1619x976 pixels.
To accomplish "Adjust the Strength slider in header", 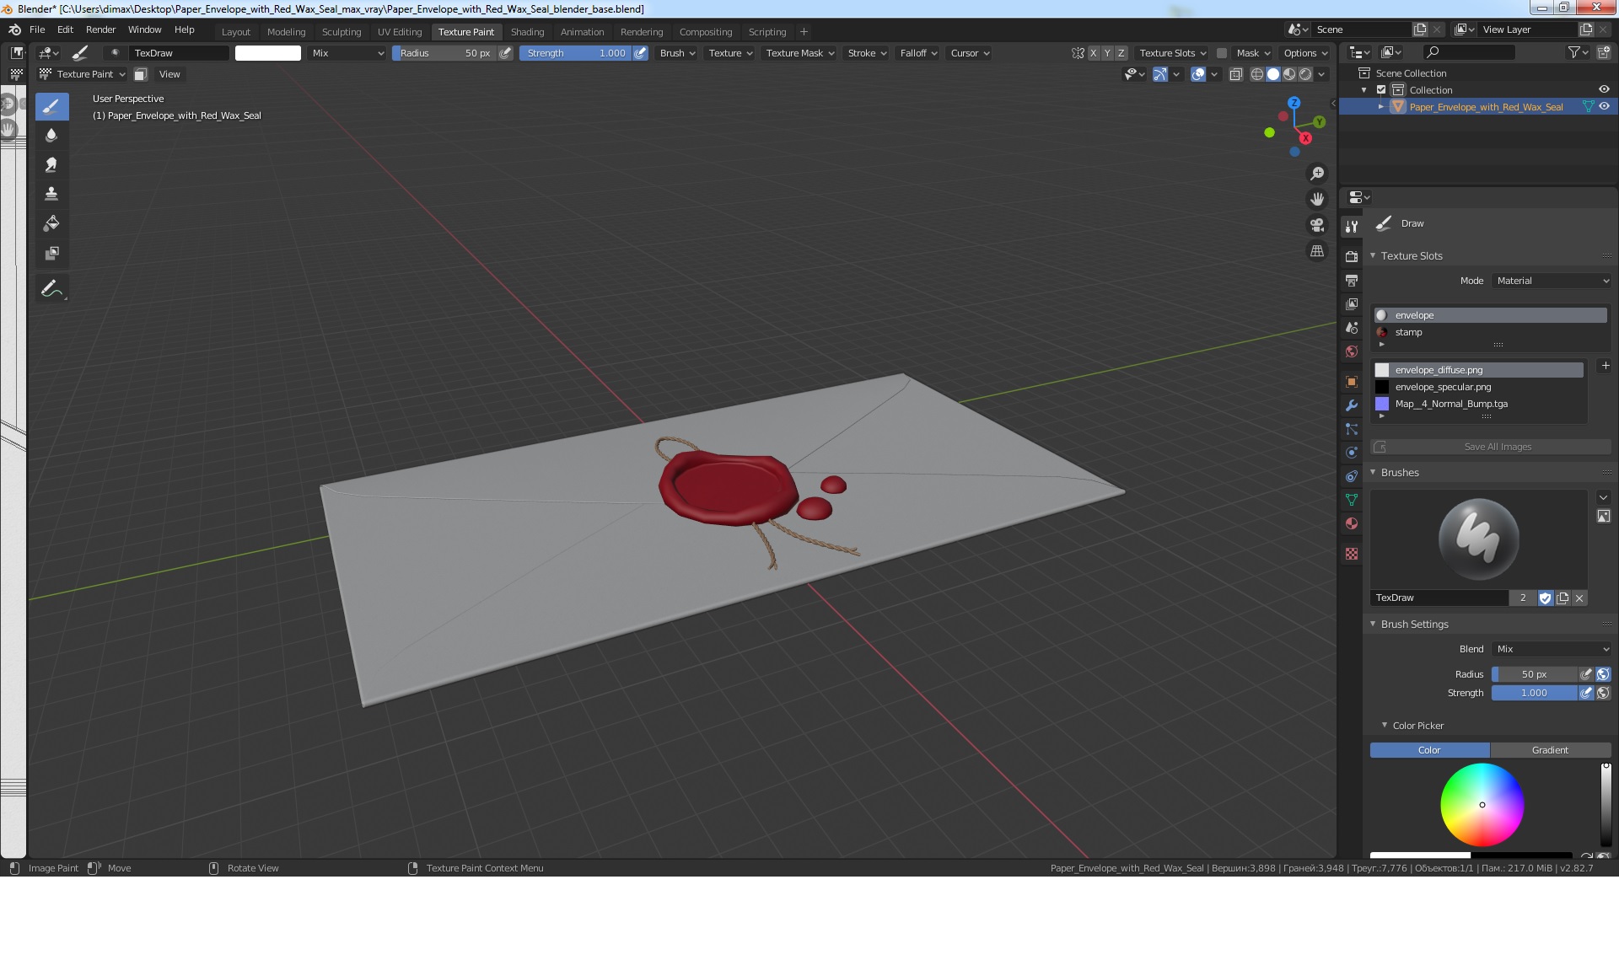I will click(x=575, y=53).
